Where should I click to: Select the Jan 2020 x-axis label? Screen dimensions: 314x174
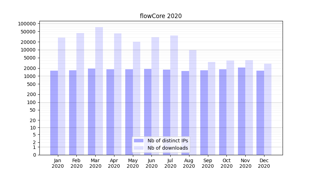pyautogui.click(x=58, y=163)
